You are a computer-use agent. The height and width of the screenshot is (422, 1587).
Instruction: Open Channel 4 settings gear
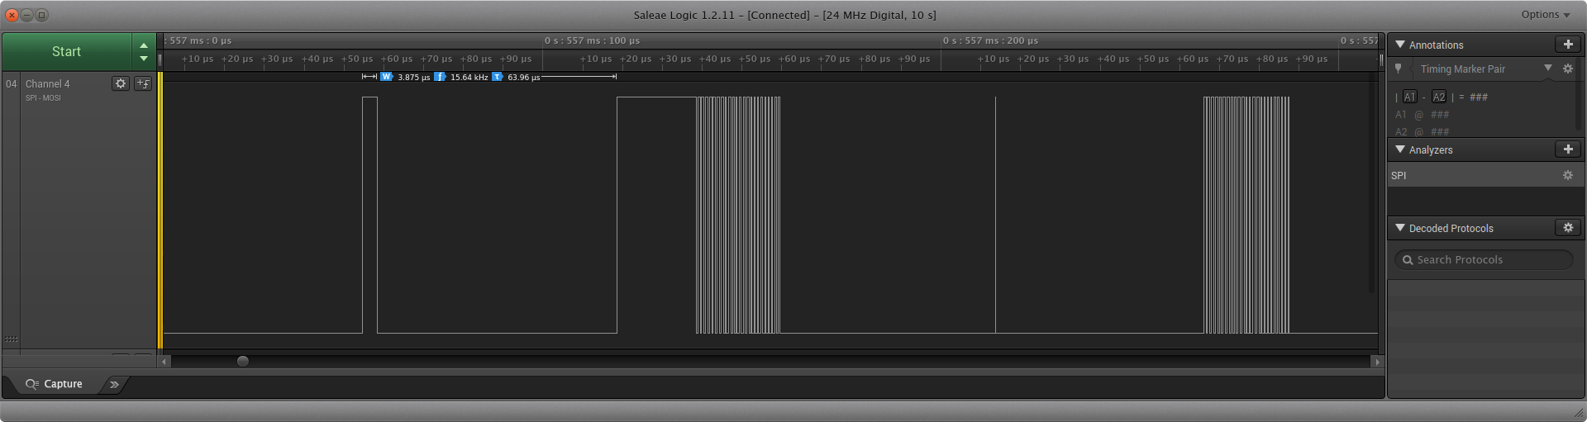pos(121,83)
